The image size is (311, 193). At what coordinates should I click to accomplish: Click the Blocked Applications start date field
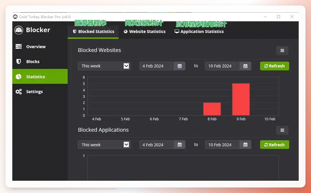(156, 145)
